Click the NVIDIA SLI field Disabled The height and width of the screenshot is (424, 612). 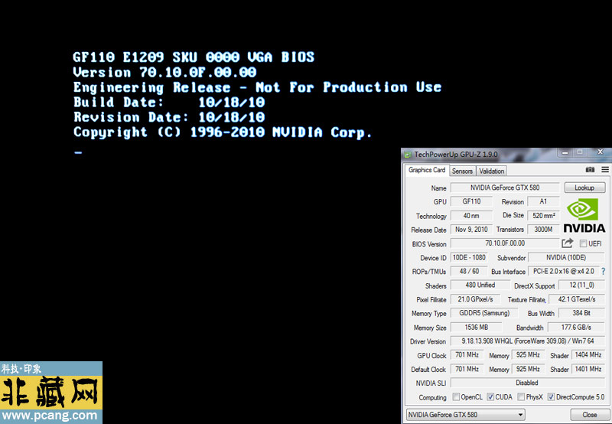528,383
